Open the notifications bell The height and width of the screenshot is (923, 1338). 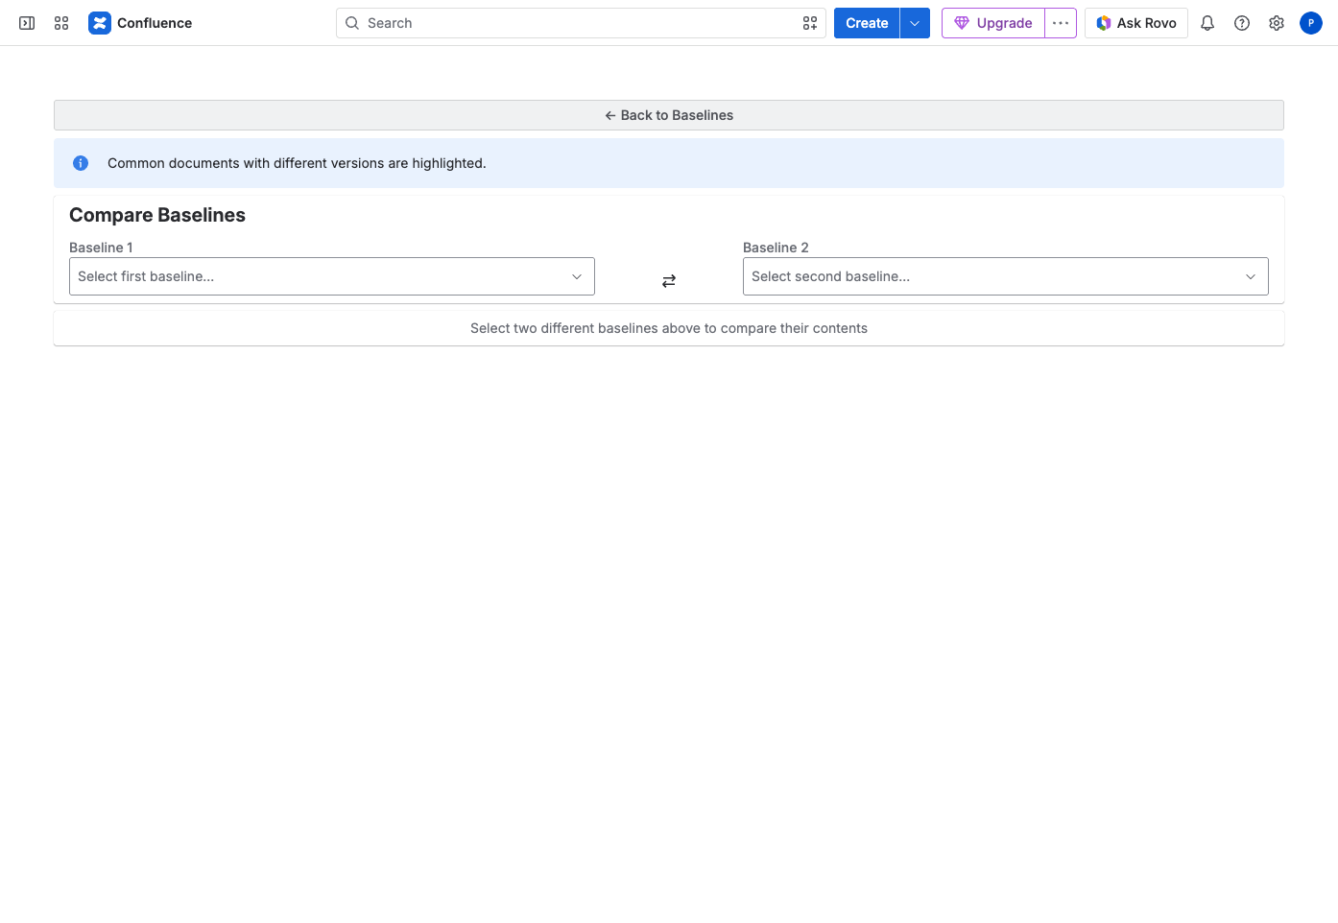(1207, 23)
